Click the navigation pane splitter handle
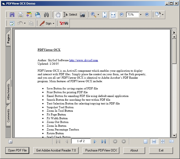This screenshot has width=180, height=159. coord(12,83)
